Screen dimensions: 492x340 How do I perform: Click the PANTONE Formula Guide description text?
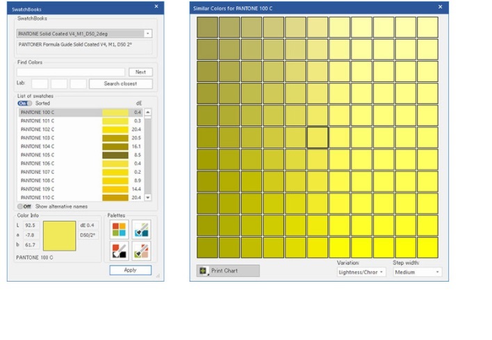[75, 44]
